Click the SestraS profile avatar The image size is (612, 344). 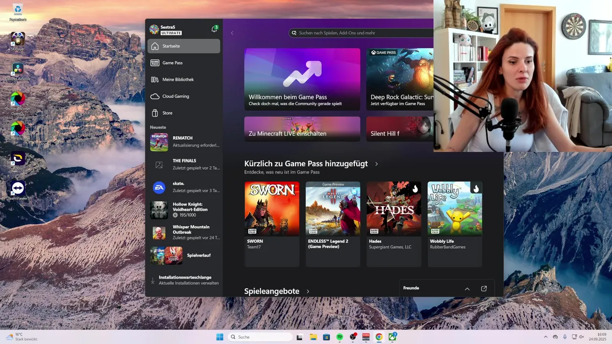point(154,30)
